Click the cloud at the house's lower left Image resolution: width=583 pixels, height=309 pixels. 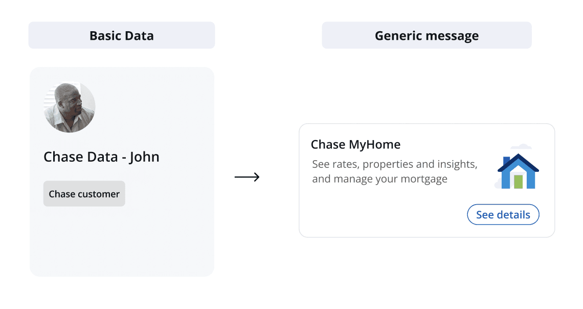point(498,184)
